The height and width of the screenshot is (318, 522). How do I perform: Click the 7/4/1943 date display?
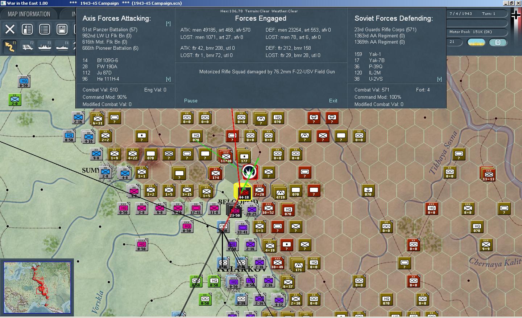coord(461,13)
